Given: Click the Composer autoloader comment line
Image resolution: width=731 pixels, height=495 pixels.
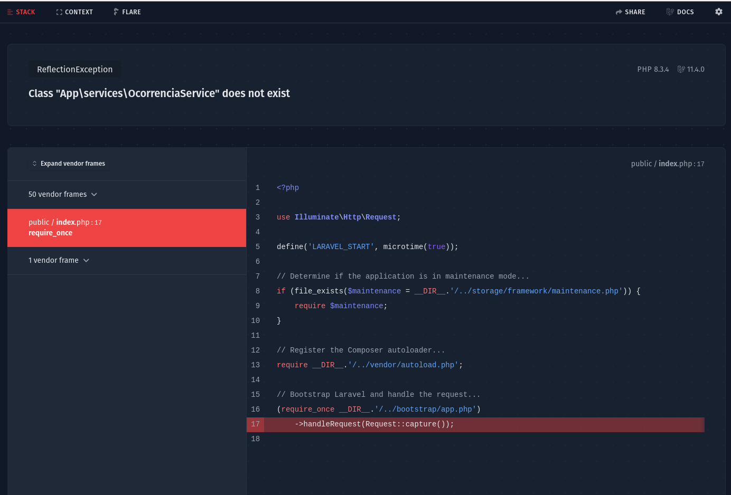Looking at the screenshot, I should [x=361, y=350].
